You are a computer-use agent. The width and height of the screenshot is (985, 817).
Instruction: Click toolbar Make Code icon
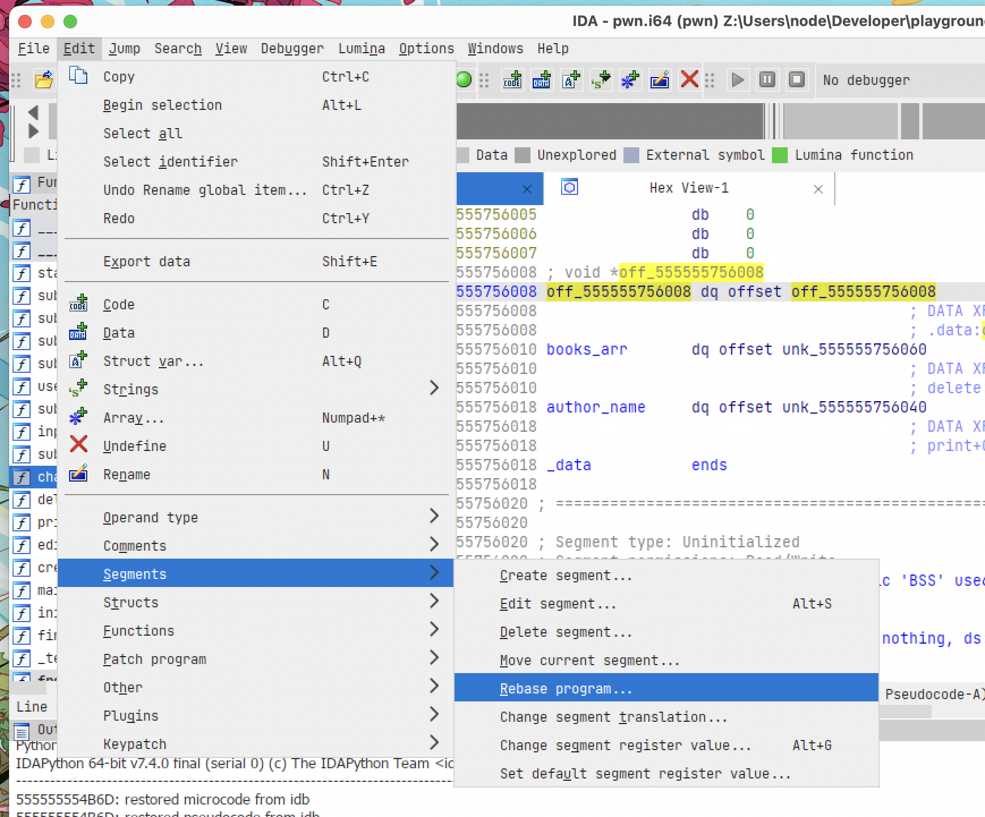[512, 80]
